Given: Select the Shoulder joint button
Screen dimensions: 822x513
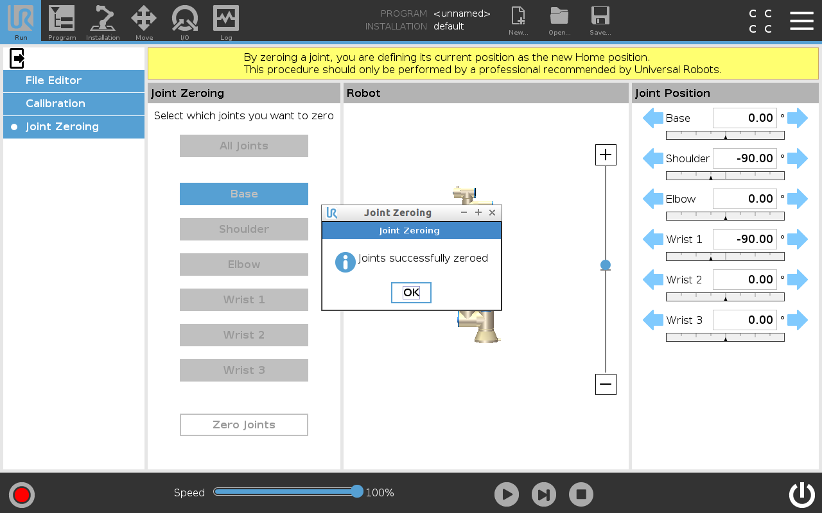Looking at the screenshot, I should tap(244, 229).
